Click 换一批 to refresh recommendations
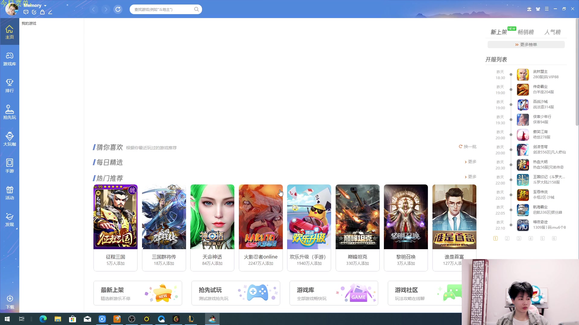This screenshot has width=579, height=325. pyautogui.click(x=468, y=147)
